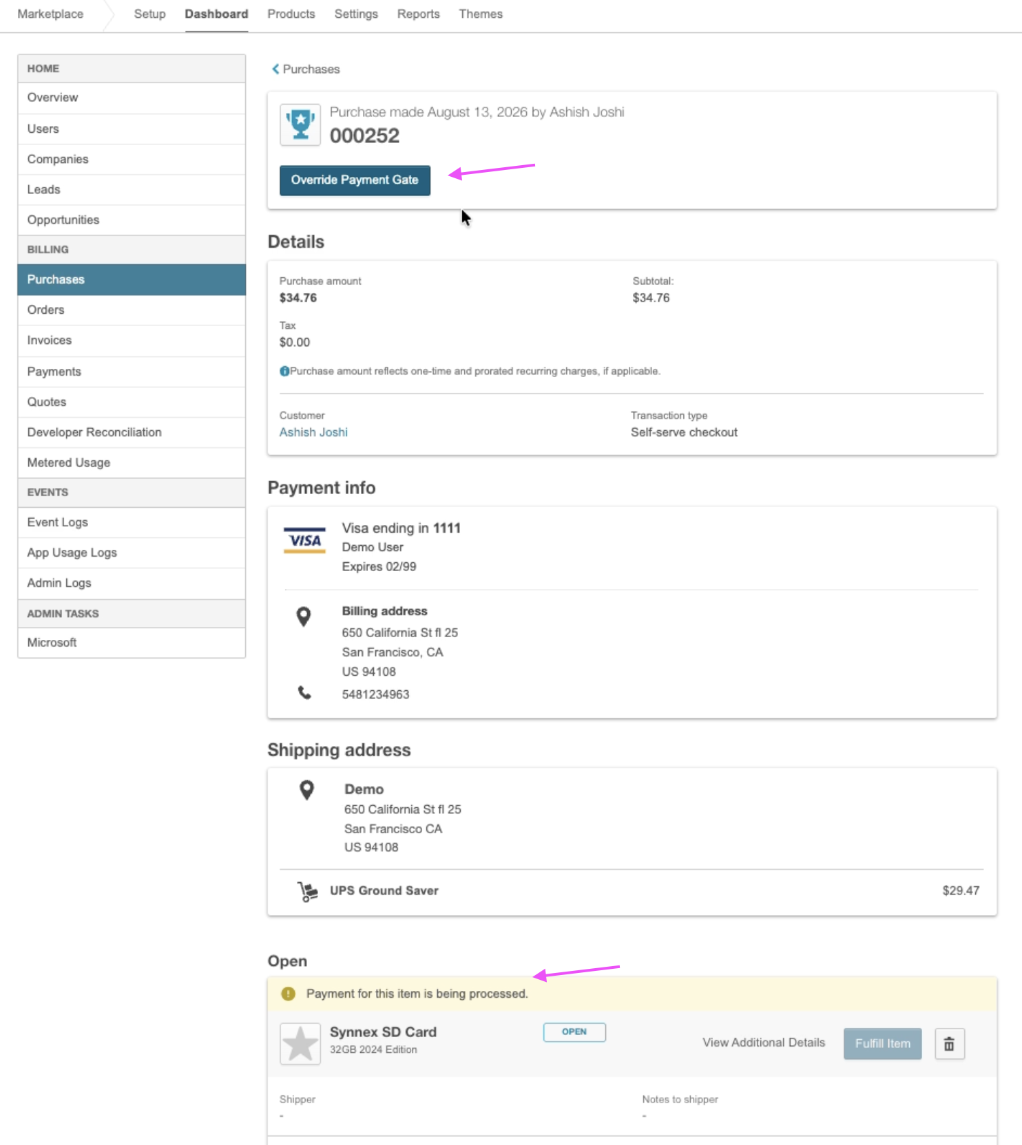Click the trophy purchase icon
This screenshot has height=1145, width=1022.
[300, 125]
